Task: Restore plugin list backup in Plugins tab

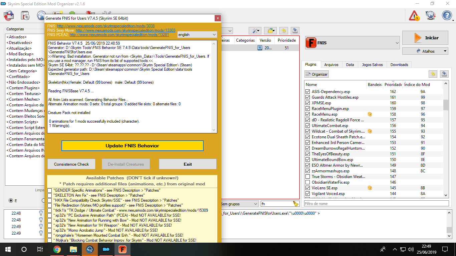Action: pos(433,74)
